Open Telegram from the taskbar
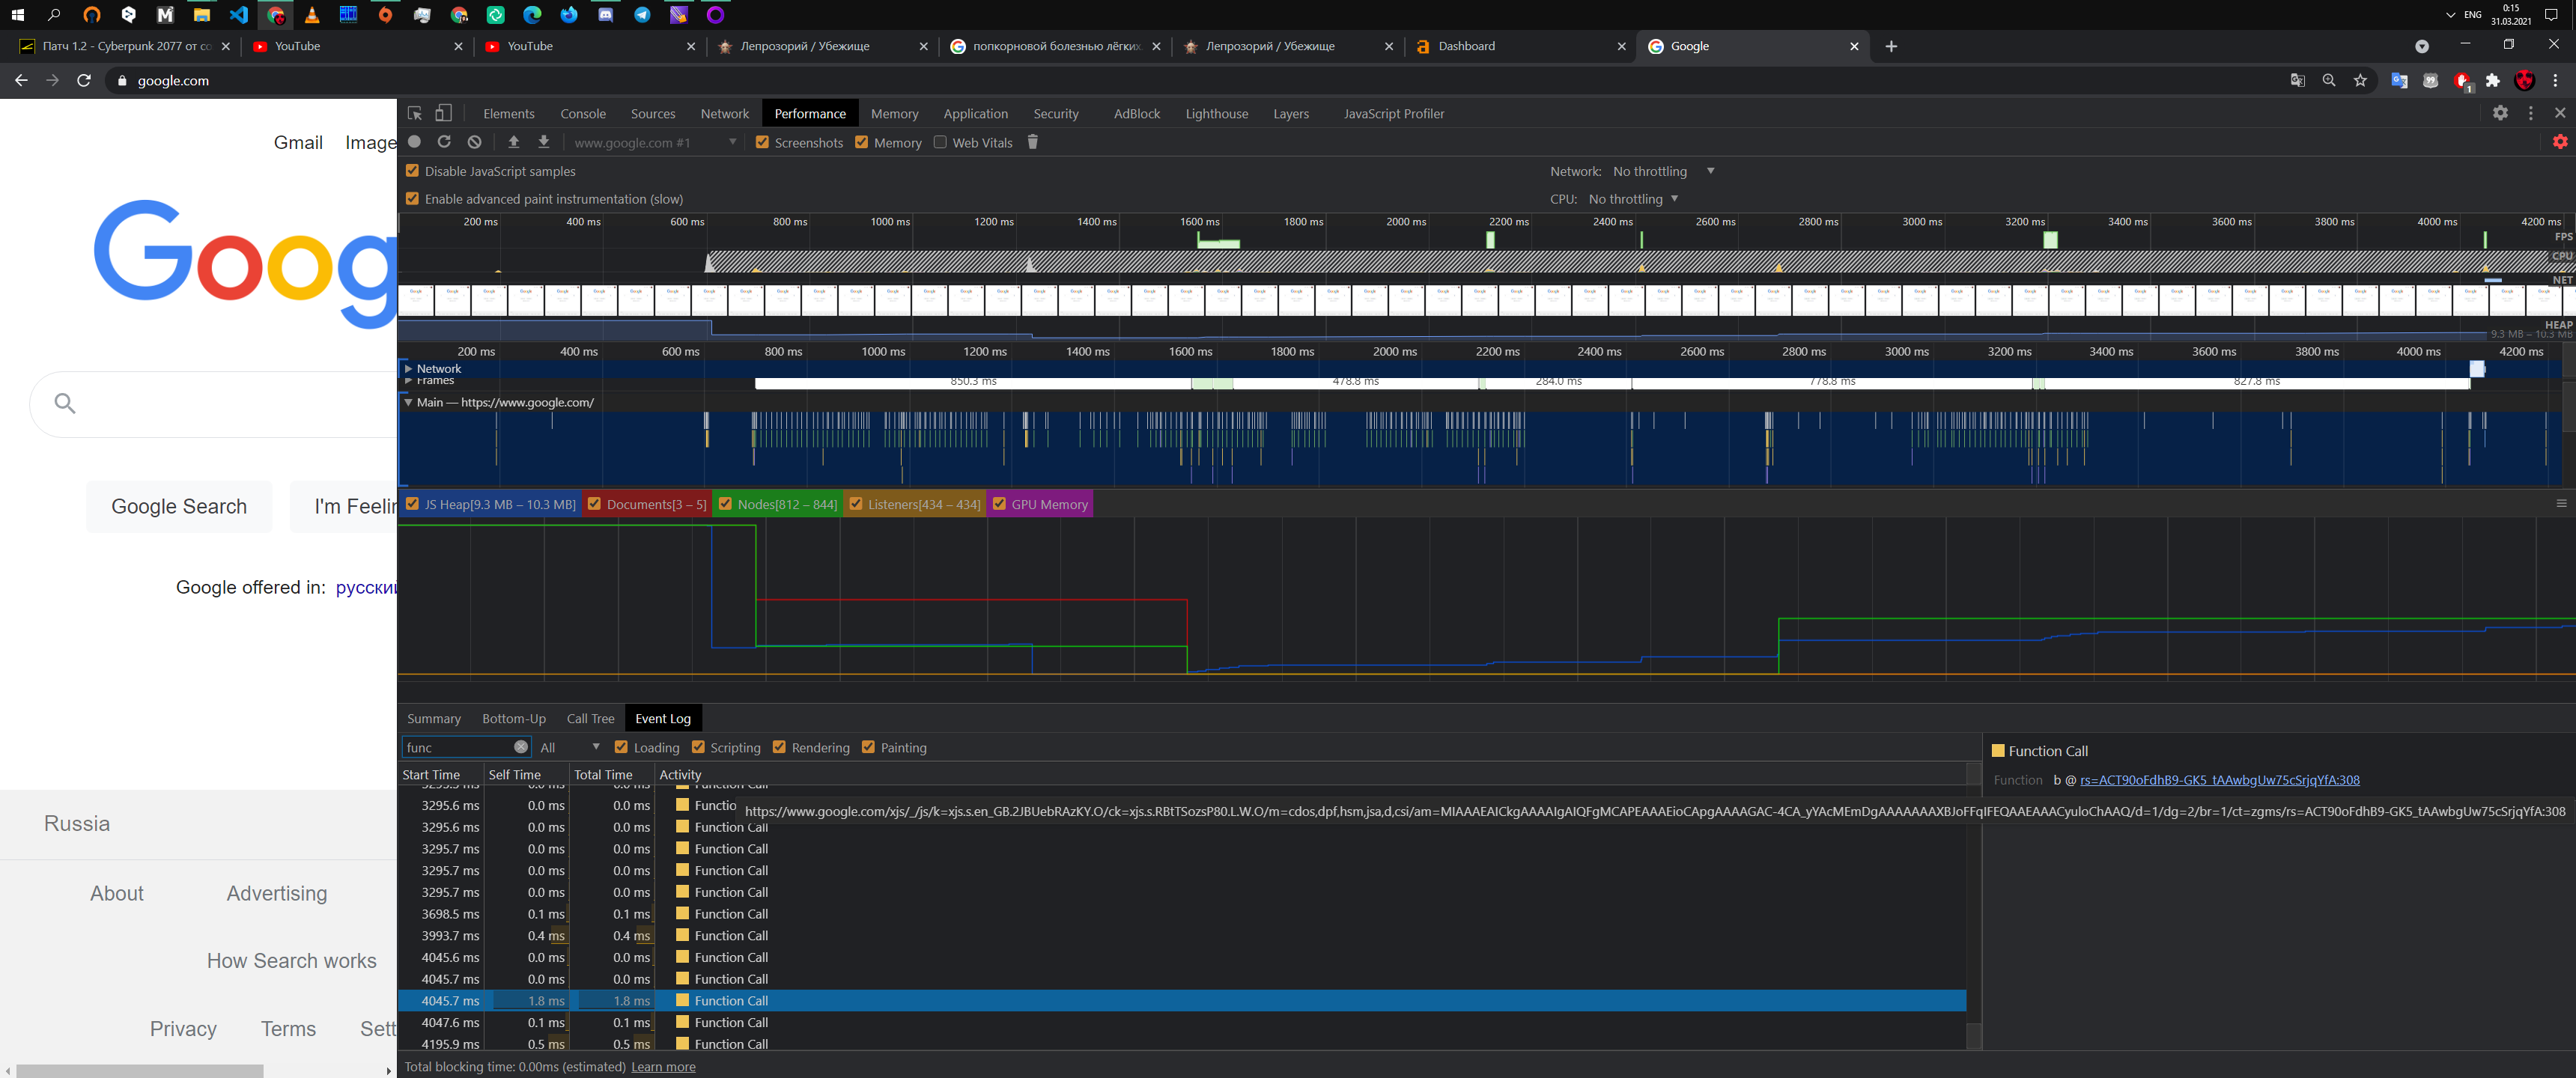 point(642,15)
